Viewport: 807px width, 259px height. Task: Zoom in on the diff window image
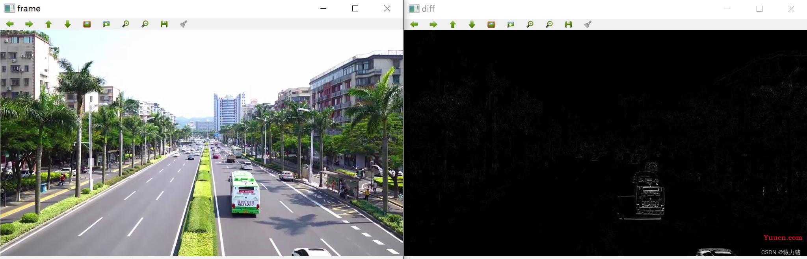coord(530,24)
